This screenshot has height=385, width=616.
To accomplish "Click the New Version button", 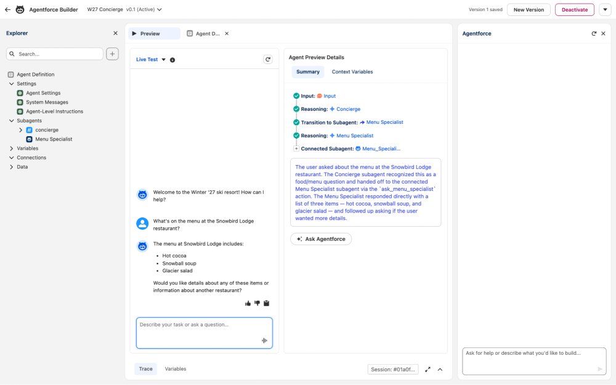I will coord(529,9).
